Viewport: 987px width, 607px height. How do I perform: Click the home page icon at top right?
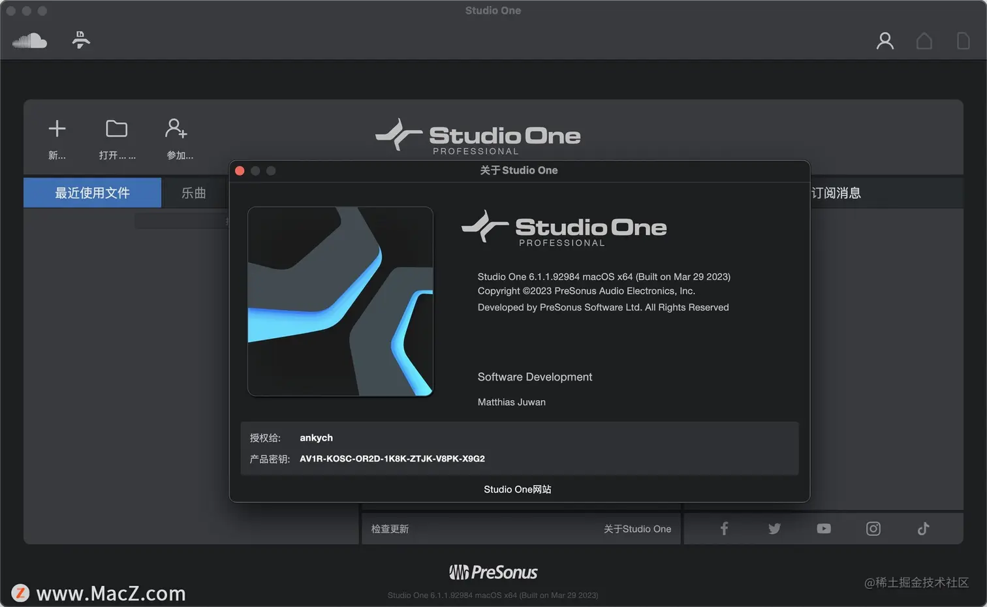tap(924, 41)
